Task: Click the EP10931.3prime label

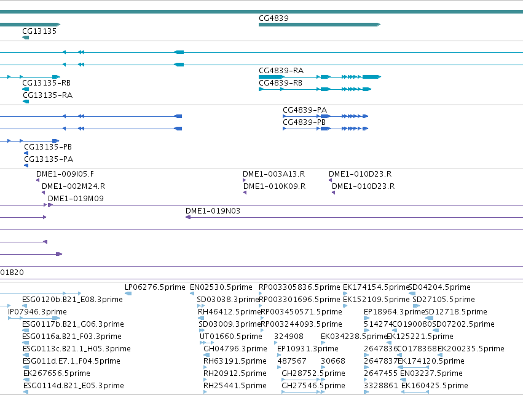Action: [307, 349]
